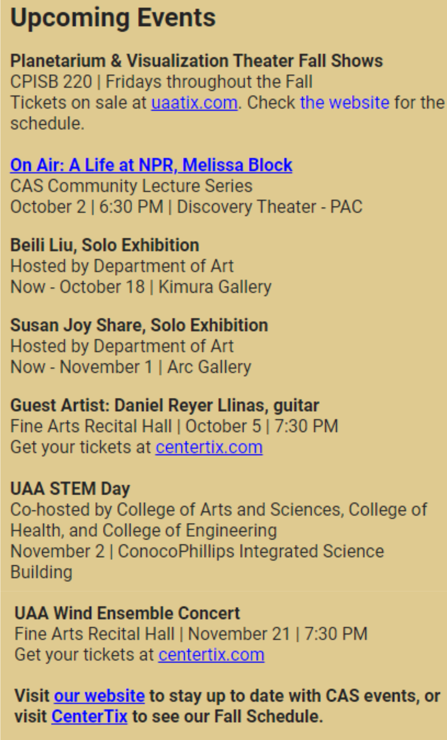Click the "UAA STEM Day" title
This screenshot has height=740, width=447.
[70, 489]
